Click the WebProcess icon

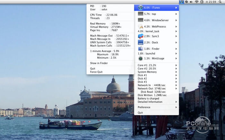[140, 27]
